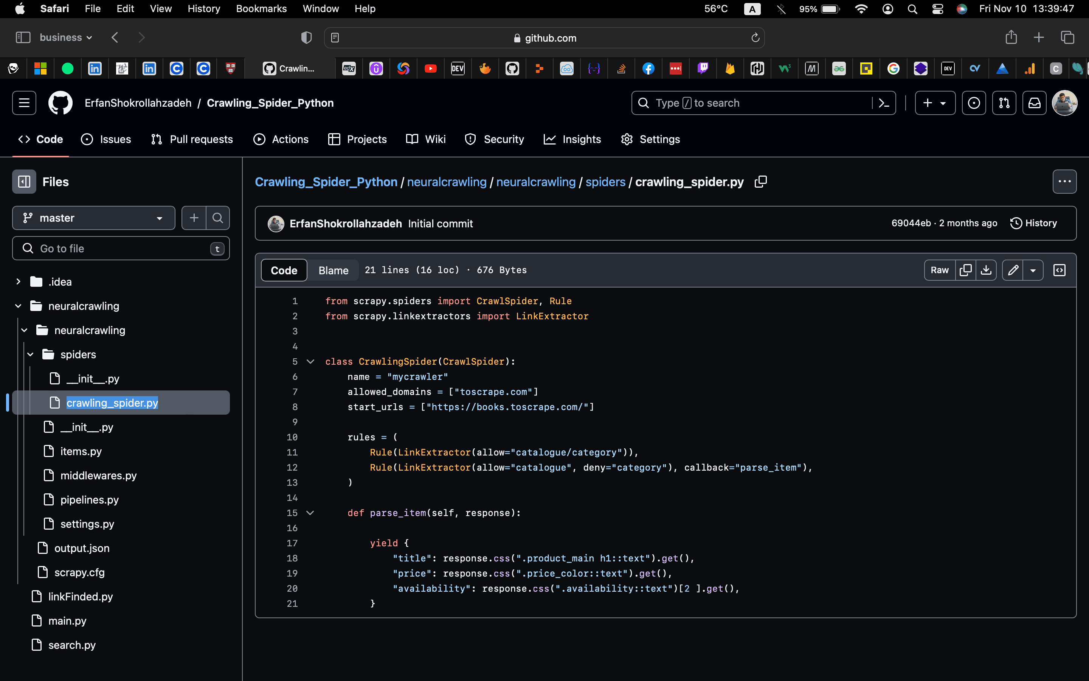Collapse the spiders folder
This screenshot has height=681, width=1089.
click(x=30, y=354)
